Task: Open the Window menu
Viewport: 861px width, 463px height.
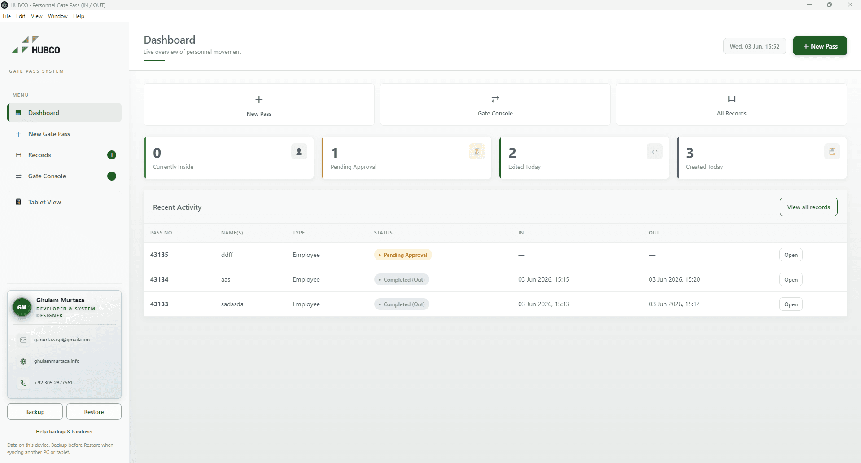Action: click(x=58, y=16)
